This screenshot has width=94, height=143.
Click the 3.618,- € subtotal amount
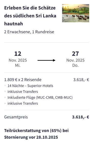pos(81,80)
